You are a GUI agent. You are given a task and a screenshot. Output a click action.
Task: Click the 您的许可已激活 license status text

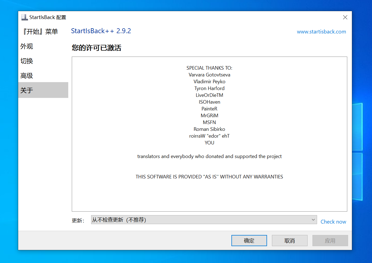pos(96,48)
